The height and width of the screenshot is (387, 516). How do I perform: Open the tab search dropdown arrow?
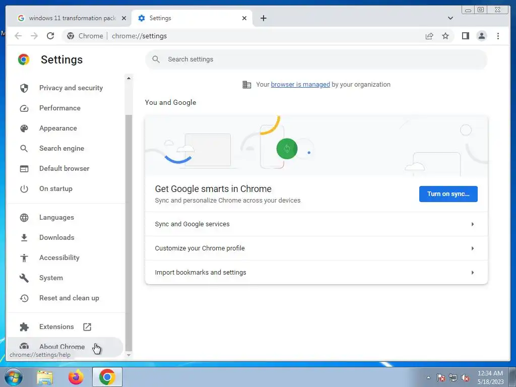tap(450, 18)
